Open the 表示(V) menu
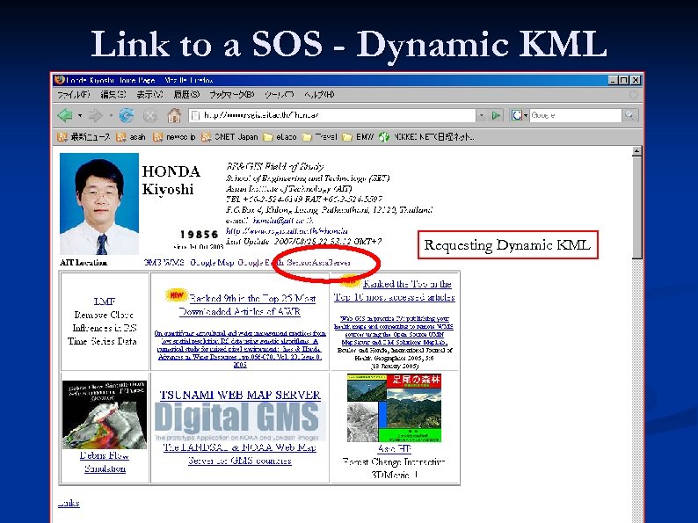Viewport: 698px width, 523px height. (149, 94)
